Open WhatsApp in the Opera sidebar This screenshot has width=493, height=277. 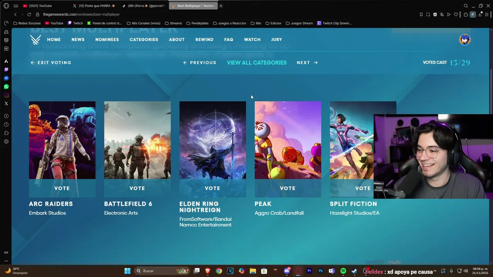[x=6, y=87]
